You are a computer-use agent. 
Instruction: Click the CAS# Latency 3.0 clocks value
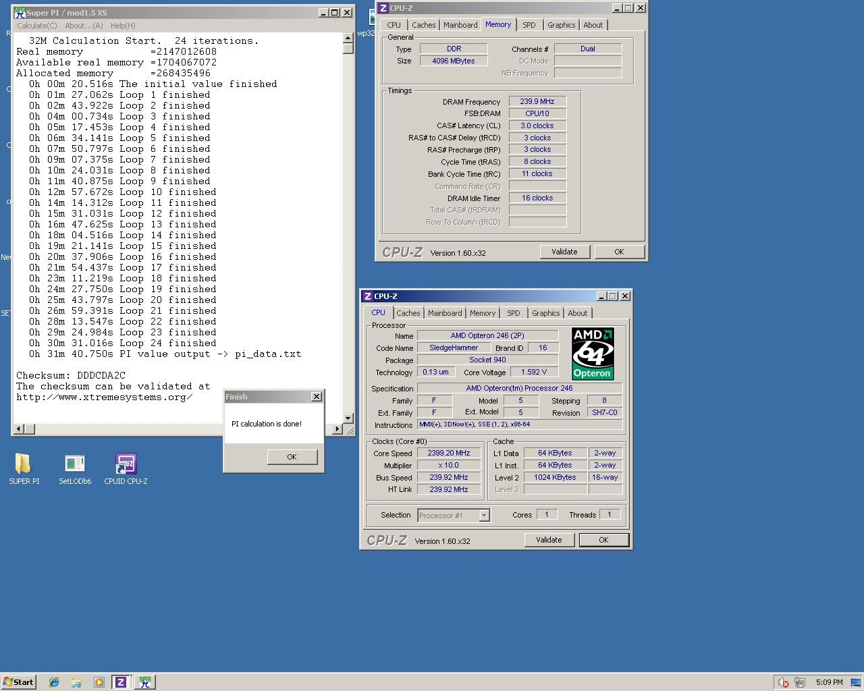pos(537,126)
